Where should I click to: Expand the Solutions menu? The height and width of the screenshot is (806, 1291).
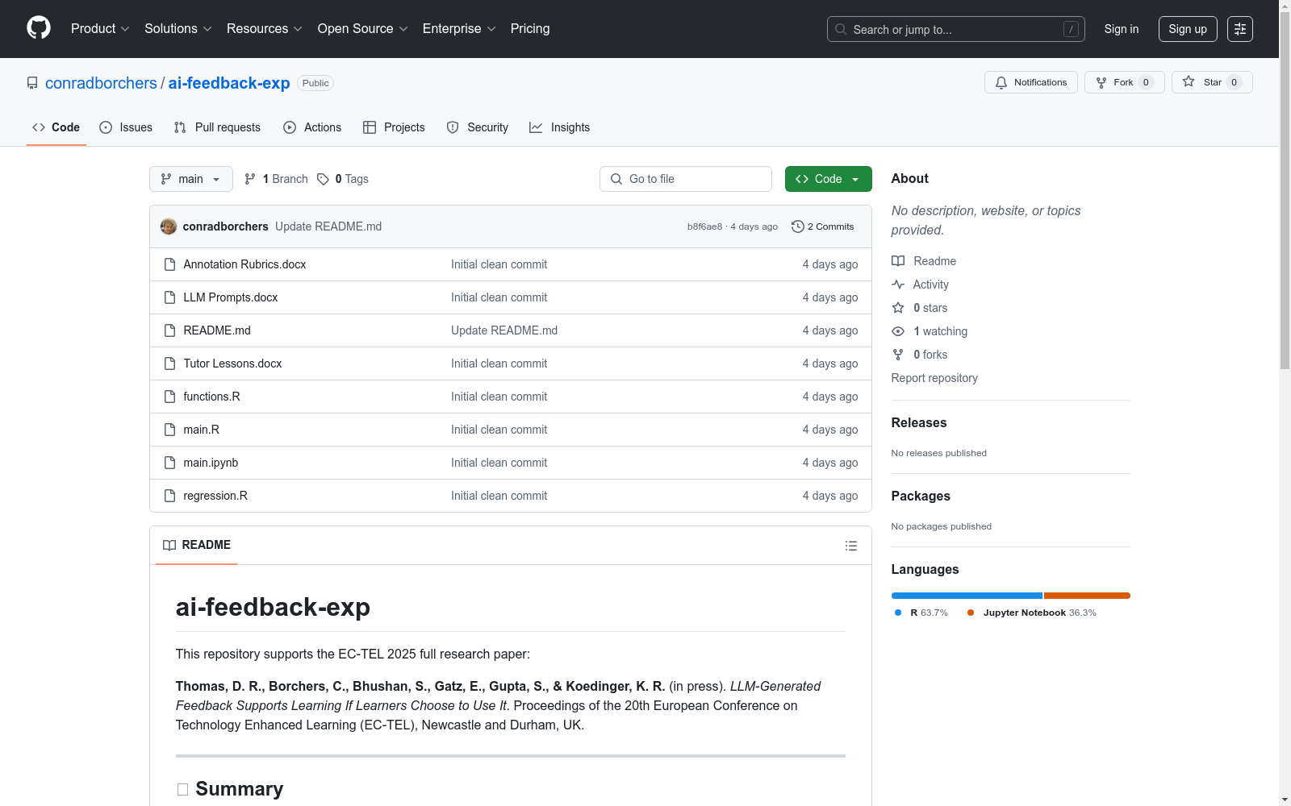pos(178,29)
